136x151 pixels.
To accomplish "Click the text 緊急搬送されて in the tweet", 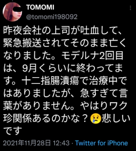I will click(x=37, y=43).
